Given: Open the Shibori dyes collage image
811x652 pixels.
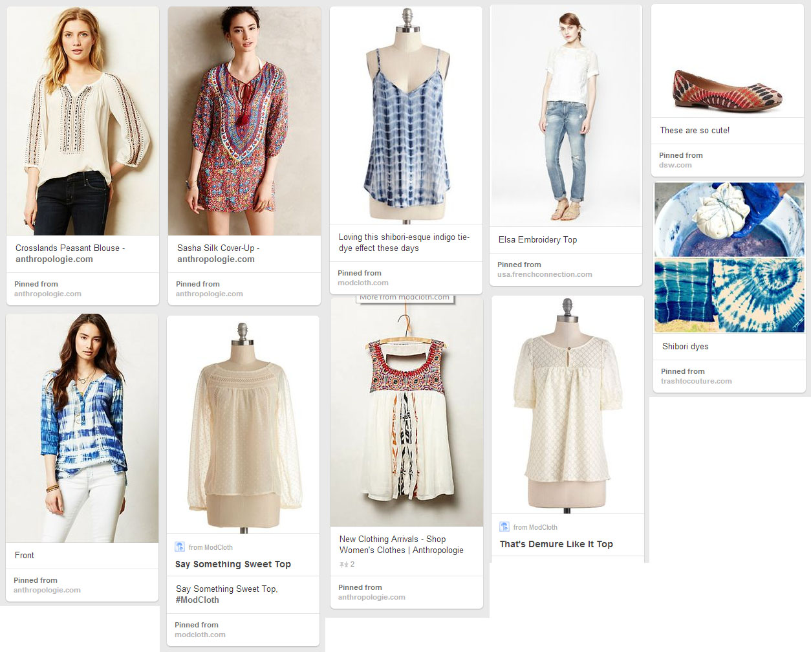Looking at the screenshot, I should pyautogui.click(x=729, y=257).
